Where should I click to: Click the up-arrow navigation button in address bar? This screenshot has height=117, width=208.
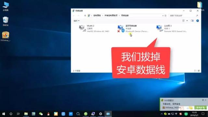tap(85, 16)
